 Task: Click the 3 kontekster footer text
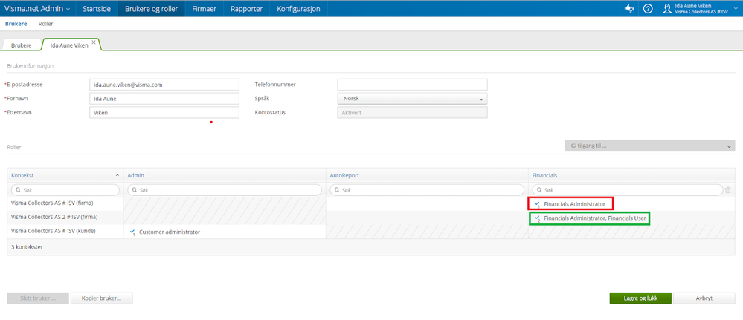27,246
